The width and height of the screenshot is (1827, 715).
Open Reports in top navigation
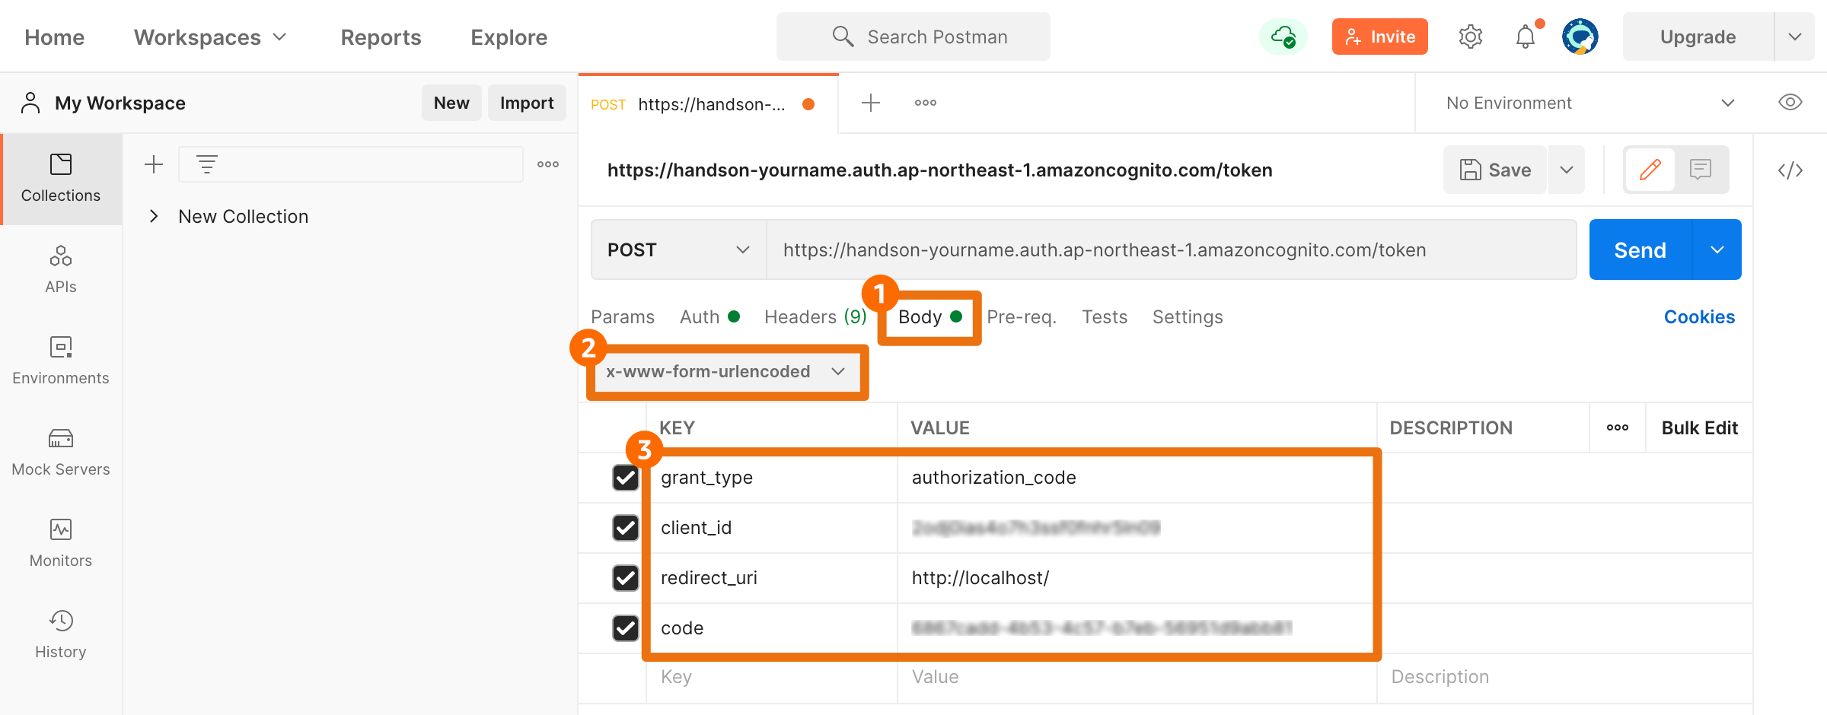[381, 37]
